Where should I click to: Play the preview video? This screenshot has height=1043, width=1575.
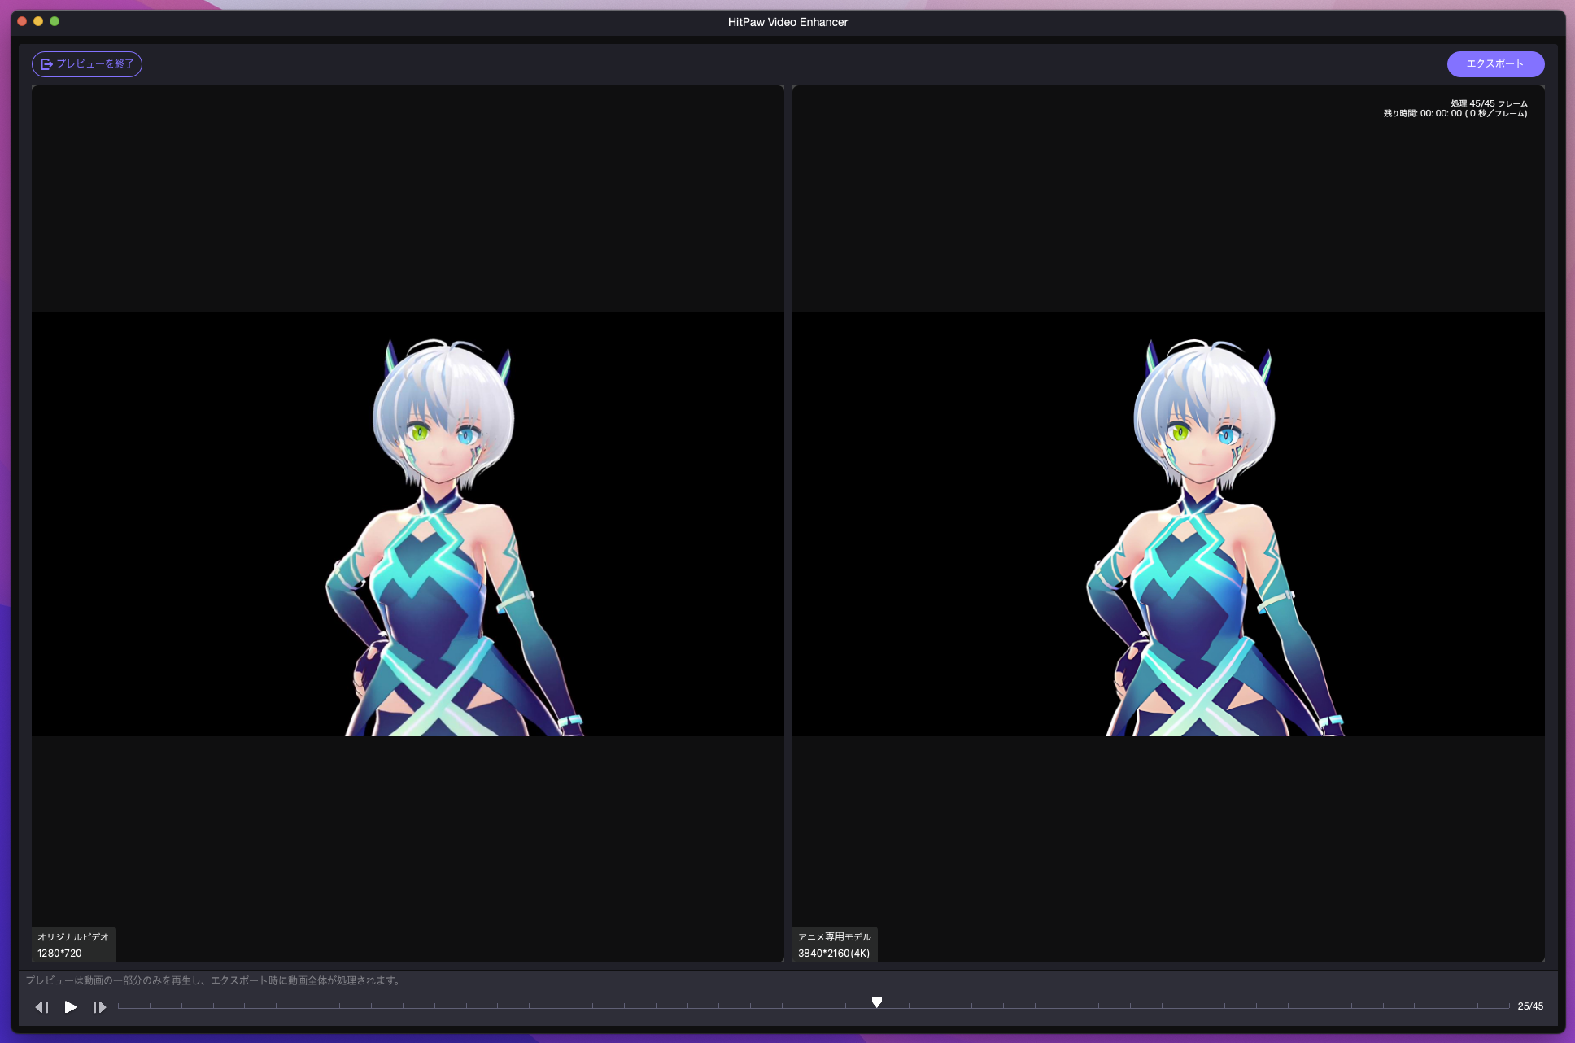point(71,1007)
